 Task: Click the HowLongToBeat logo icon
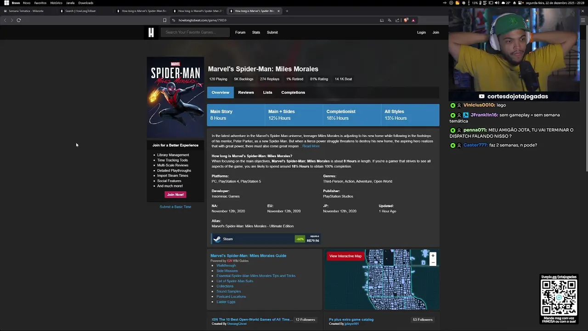point(151,32)
